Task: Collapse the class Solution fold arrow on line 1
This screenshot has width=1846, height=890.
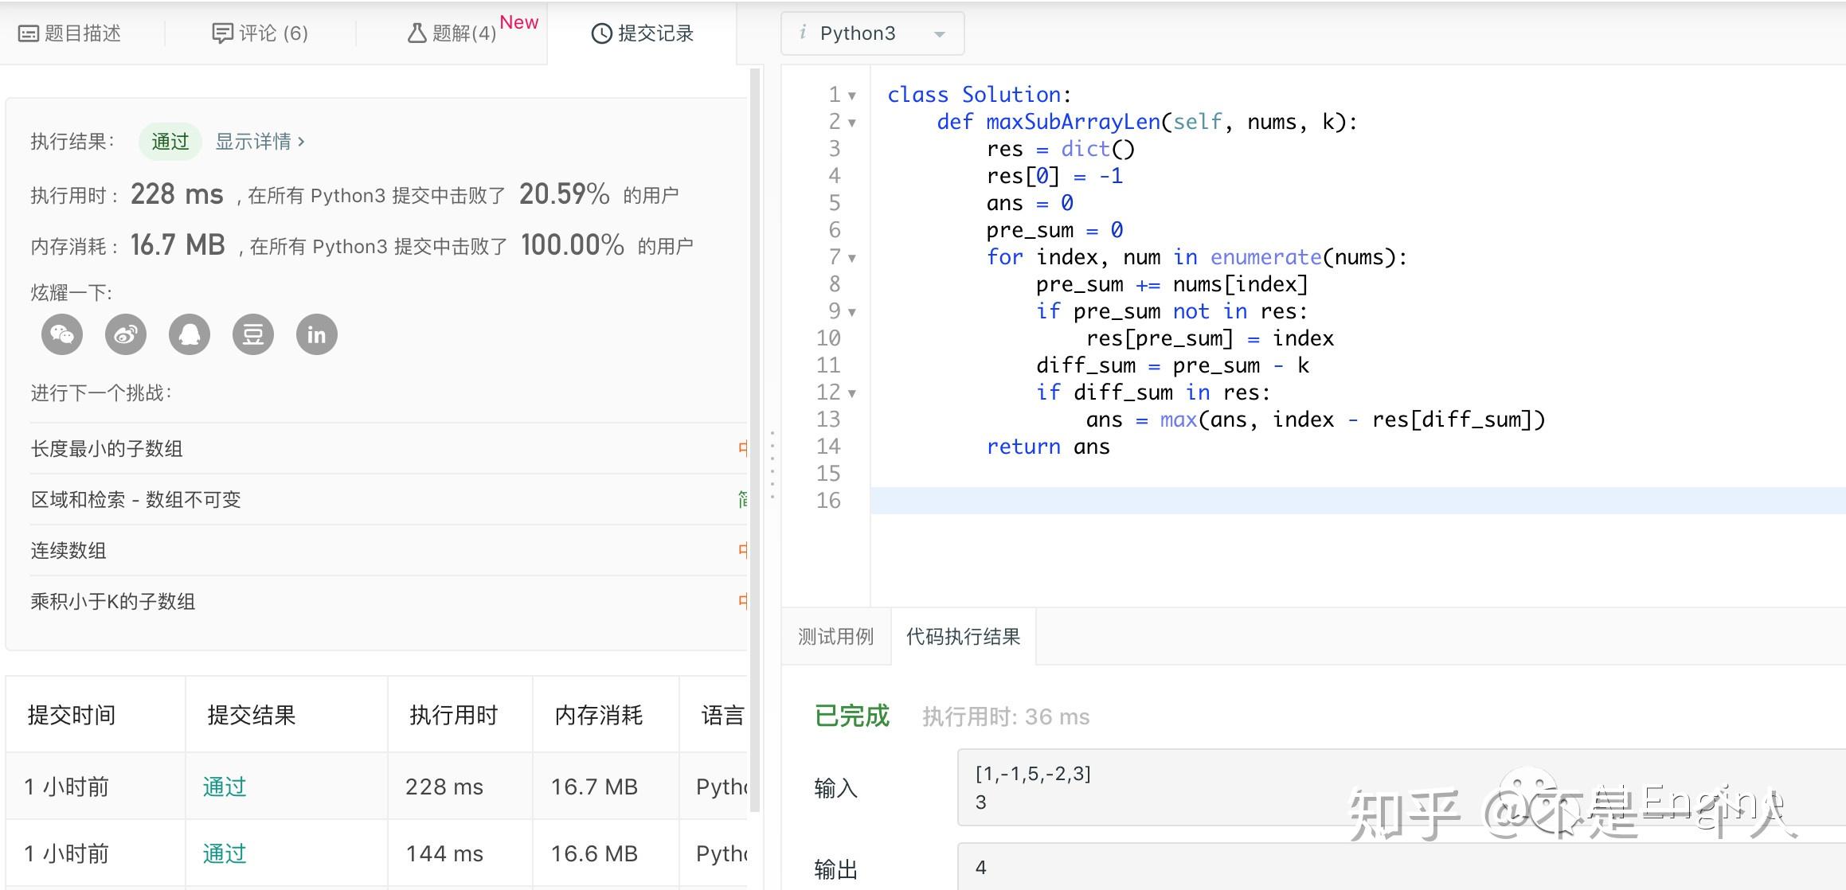Action: [852, 96]
